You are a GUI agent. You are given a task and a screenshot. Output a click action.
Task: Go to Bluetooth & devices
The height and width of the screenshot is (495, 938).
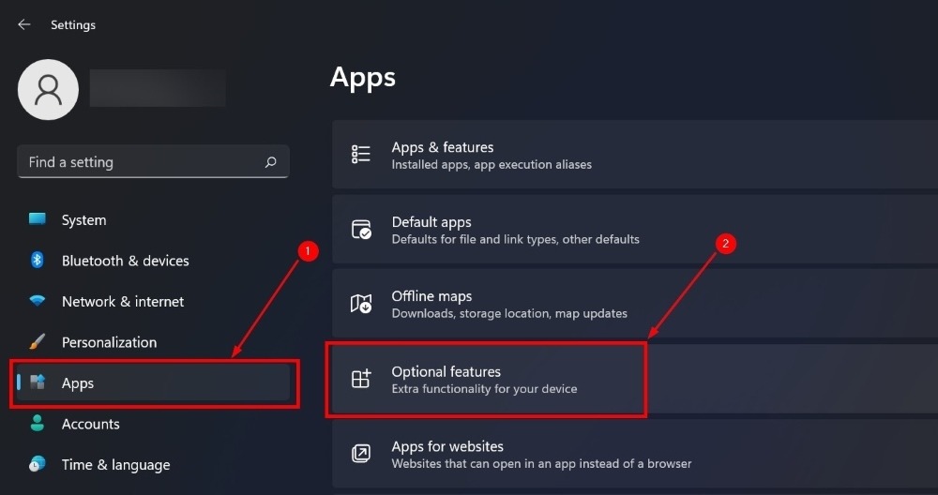pyautogui.click(x=125, y=261)
